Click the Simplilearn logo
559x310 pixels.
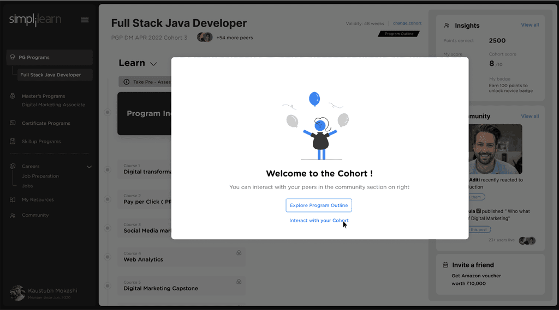coord(35,20)
